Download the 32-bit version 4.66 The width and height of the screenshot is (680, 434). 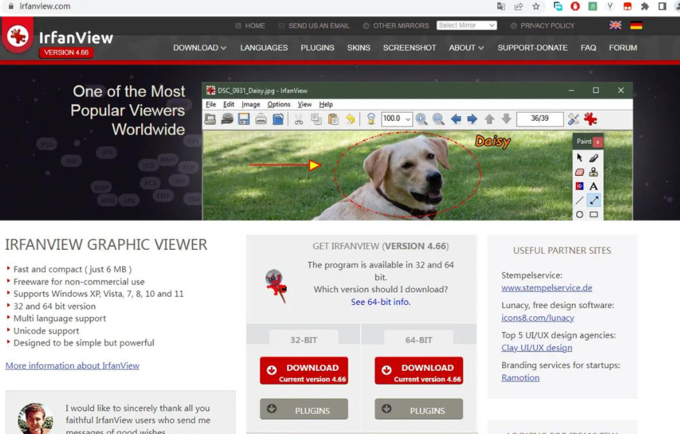[x=304, y=371]
